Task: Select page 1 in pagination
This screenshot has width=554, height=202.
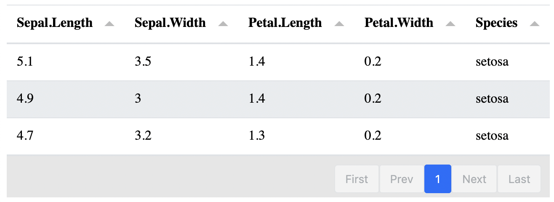Action: point(438,179)
